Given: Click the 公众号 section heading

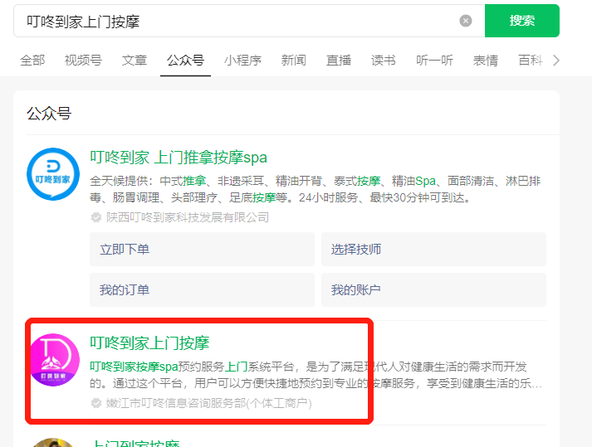Looking at the screenshot, I should pos(49,113).
